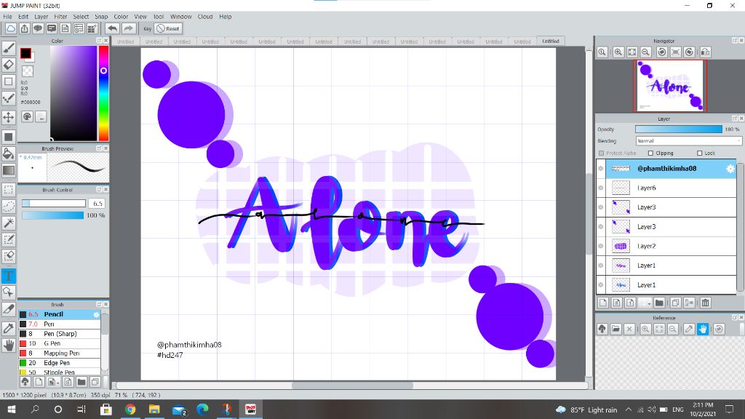Toggle visibility of Layer2
This screenshot has width=745, height=419.
coord(601,246)
